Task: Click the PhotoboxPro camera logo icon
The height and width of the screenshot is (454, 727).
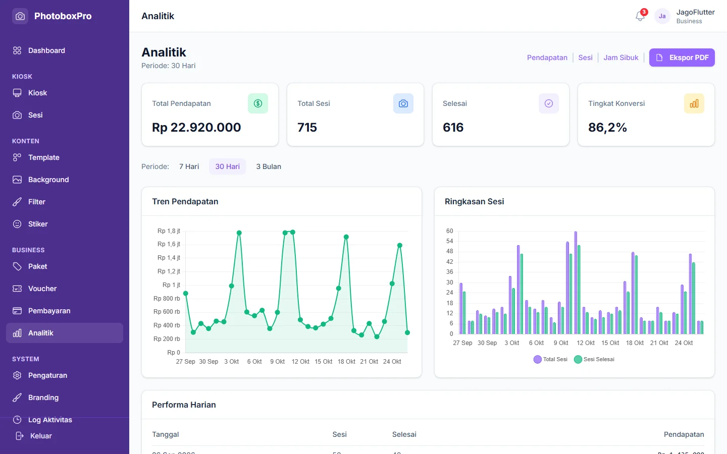Action: [x=20, y=16]
